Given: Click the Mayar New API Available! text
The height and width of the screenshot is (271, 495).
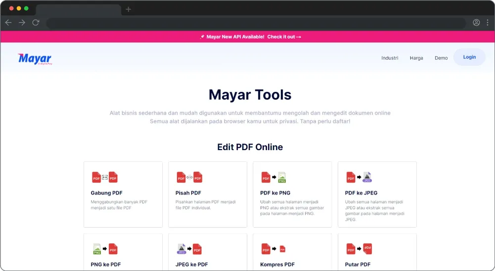Looking at the screenshot, I should pyautogui.click(x=235, y=37).
